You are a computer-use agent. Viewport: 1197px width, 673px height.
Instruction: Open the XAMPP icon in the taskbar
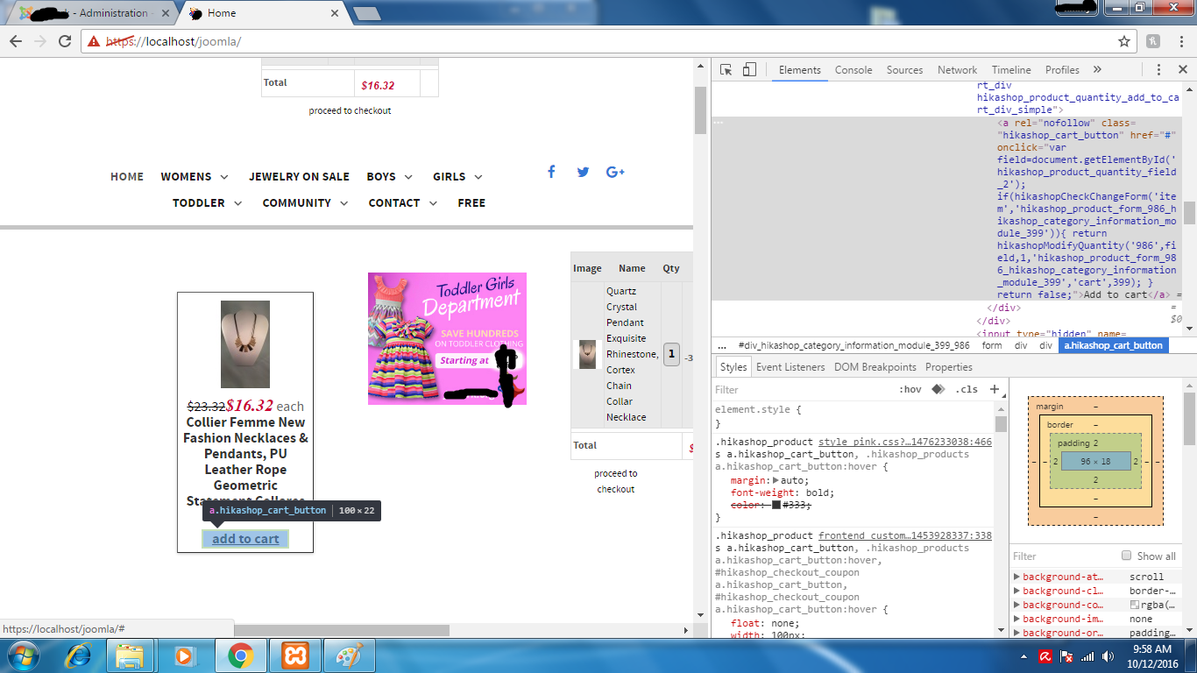[295, 655]
